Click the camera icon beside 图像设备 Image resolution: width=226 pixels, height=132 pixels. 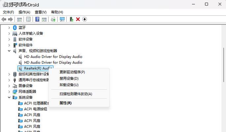coord(15,86)
